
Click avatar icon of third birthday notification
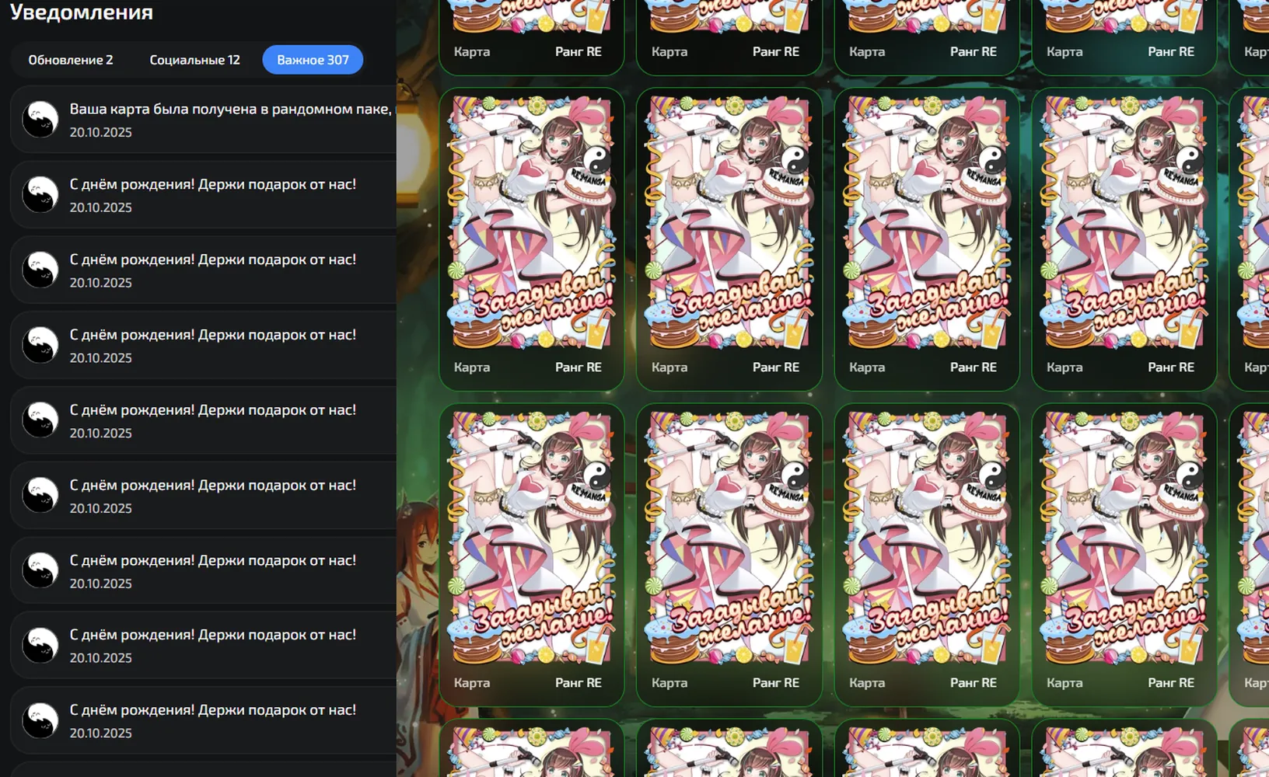[40, 345]
